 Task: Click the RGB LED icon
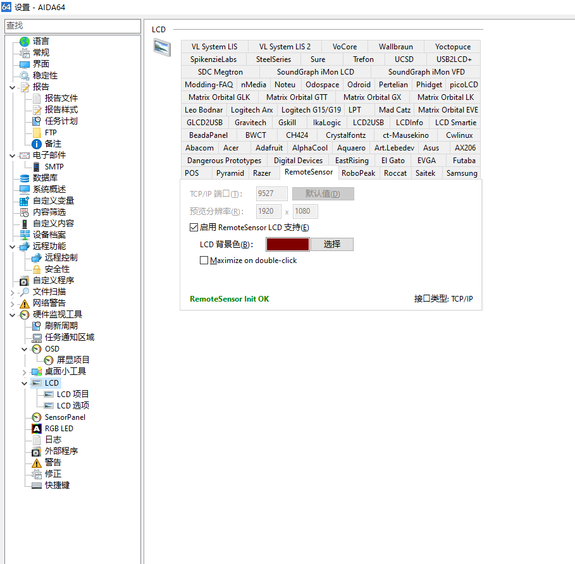[x=36, y=429]
